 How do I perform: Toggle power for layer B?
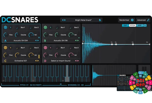[x=45, y=28]
